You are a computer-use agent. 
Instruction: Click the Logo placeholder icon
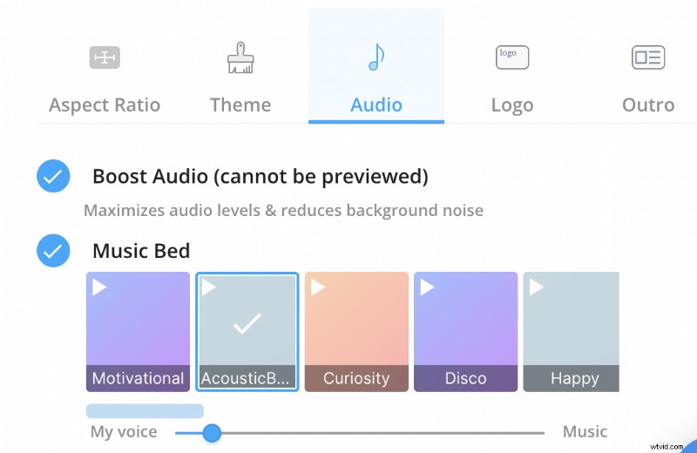point(512,58)
